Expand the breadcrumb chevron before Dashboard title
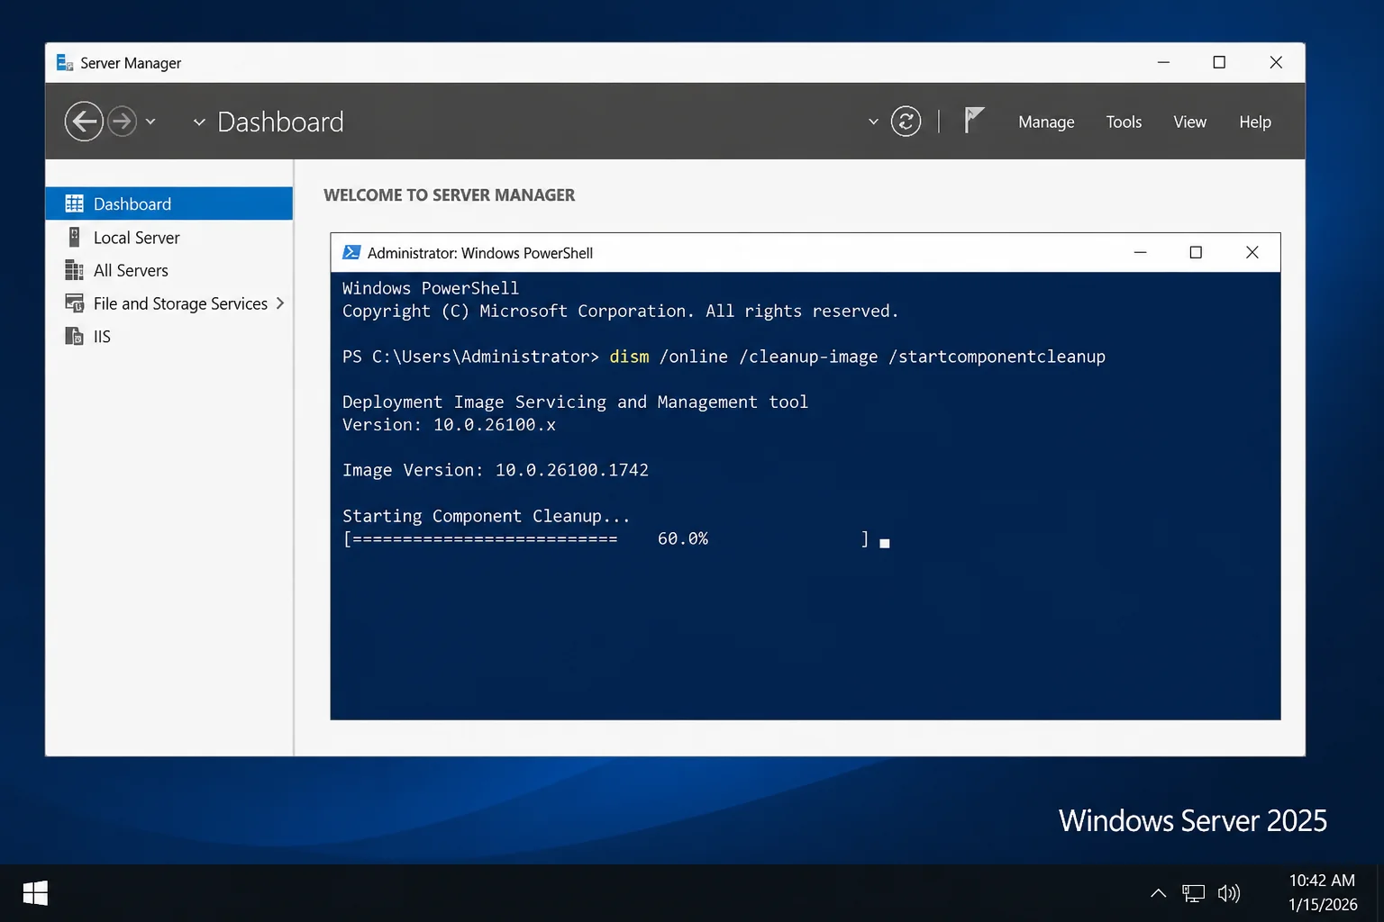Screen dimensions: 1384x922 [199, 122]
